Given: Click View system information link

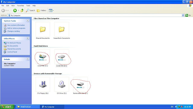Looking at the screenshot, I should pos(16,25).
